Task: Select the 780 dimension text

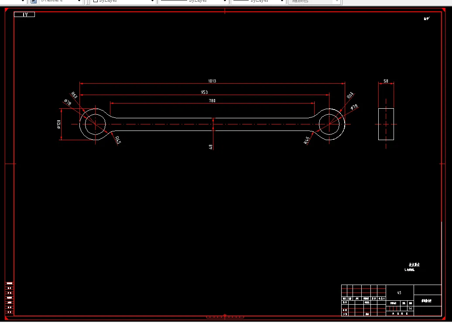Action: [212, 101]
